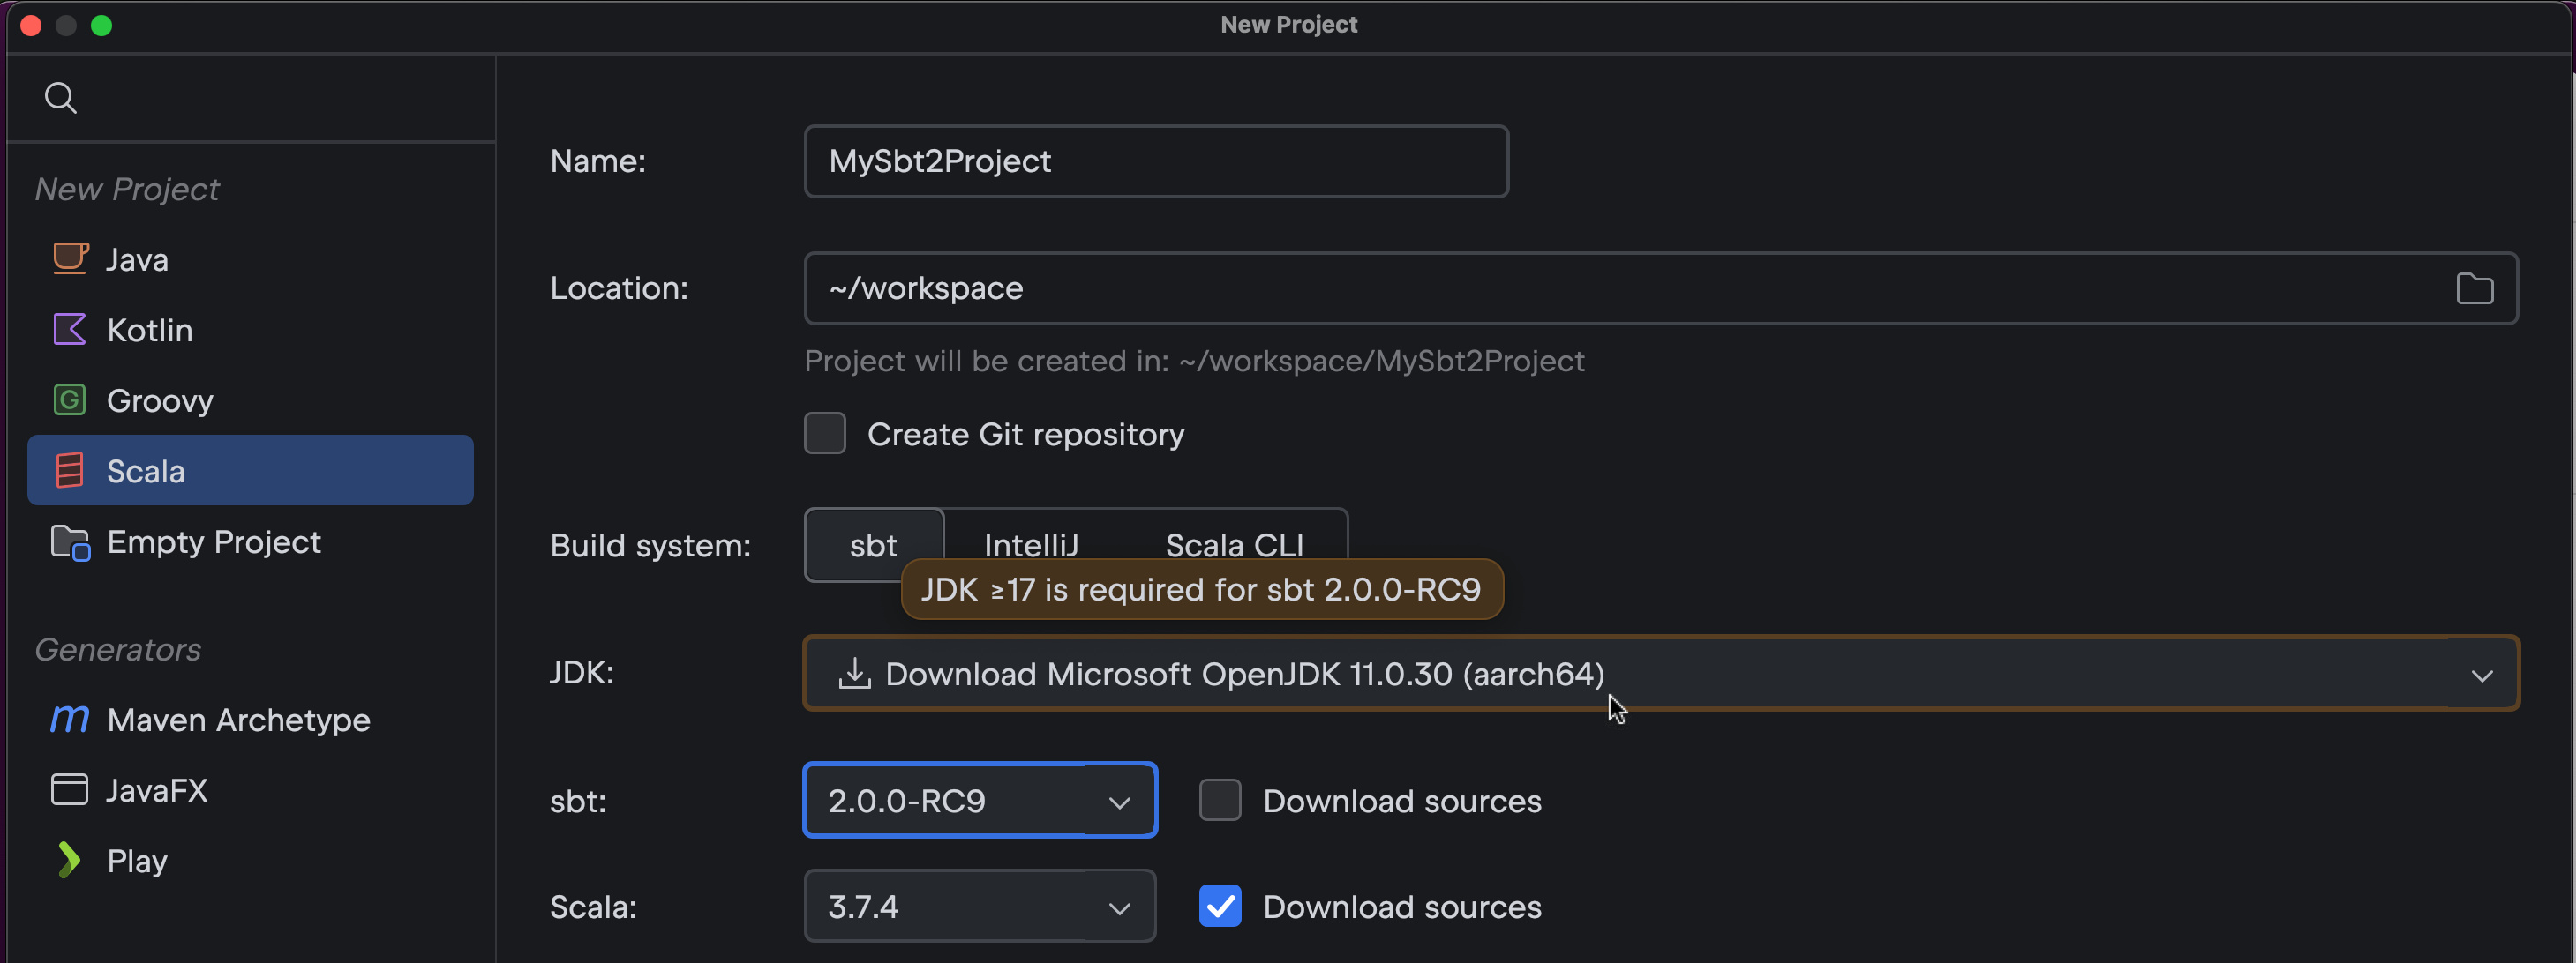Edit the project name MySbt2Project
Screen dimensions: 2576x963
(1155, 160)
